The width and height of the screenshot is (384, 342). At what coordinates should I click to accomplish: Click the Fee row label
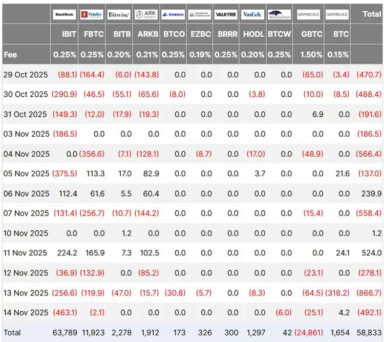(10, 54)
